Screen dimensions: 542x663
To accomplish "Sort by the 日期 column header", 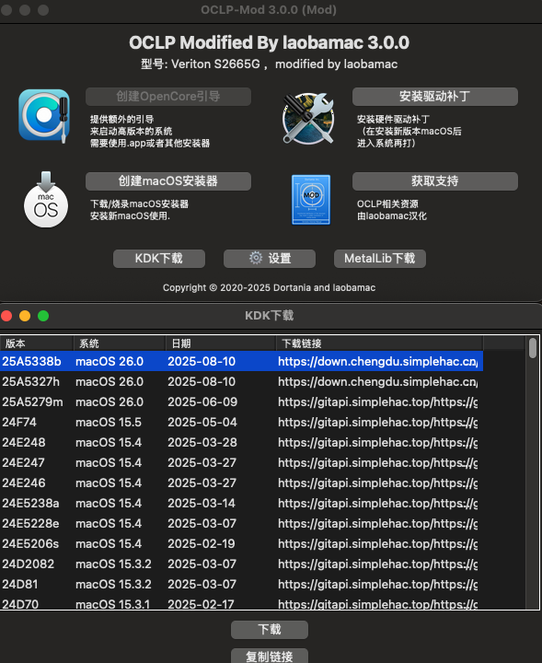I will [221, 343].
